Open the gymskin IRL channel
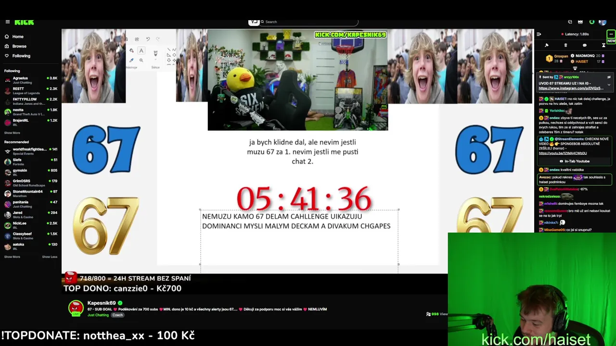The width and height of the screenshot is (616, 346). 31,172
